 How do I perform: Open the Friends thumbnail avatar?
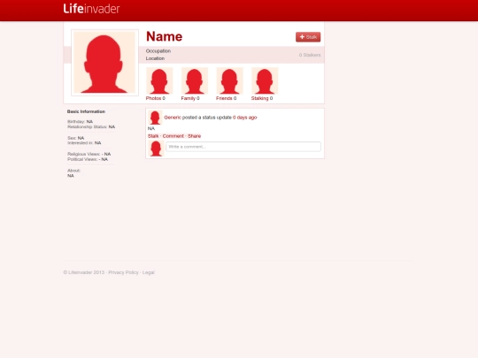pyautogui.click(x=229, y=80)
